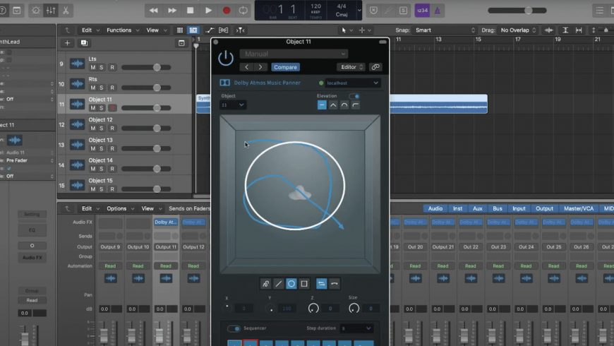Select the flat elevation mode icon
Screen dimensions: 614x346
[x=322, y=105]
